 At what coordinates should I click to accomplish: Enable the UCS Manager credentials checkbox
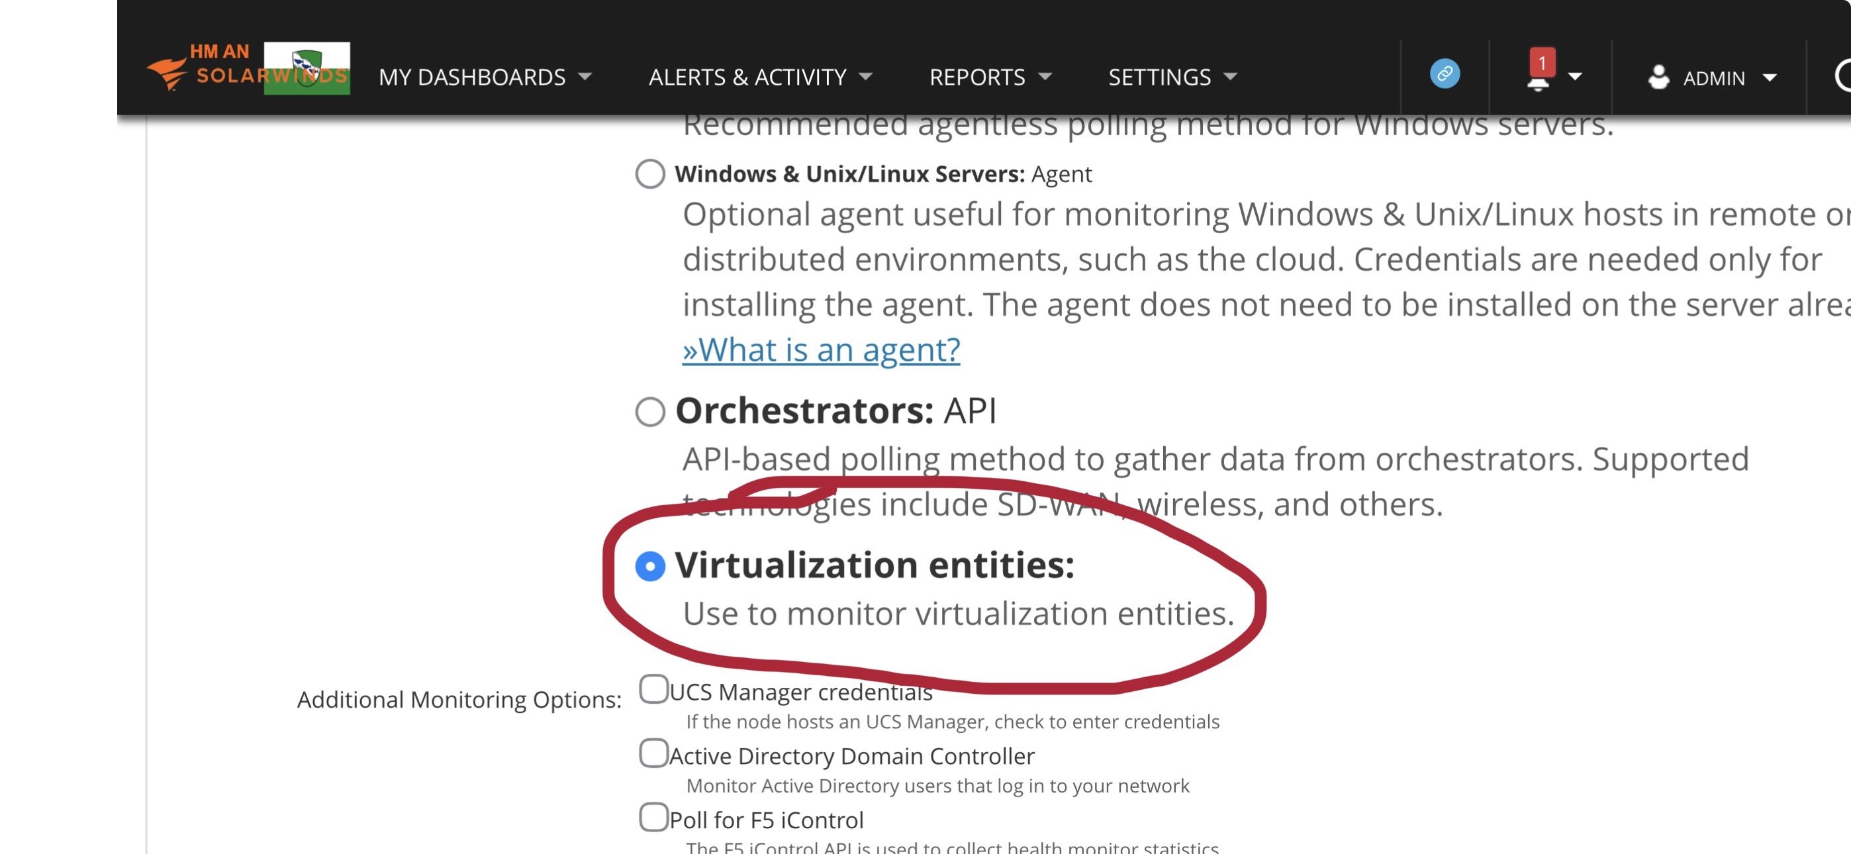point(653,689)
